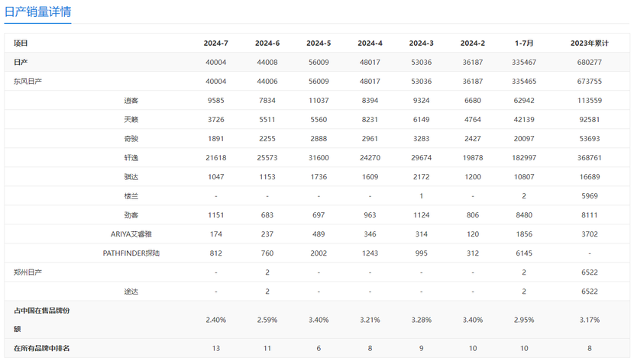Click the 2024-3 column header
634x361 pixels.
point(422,44)
